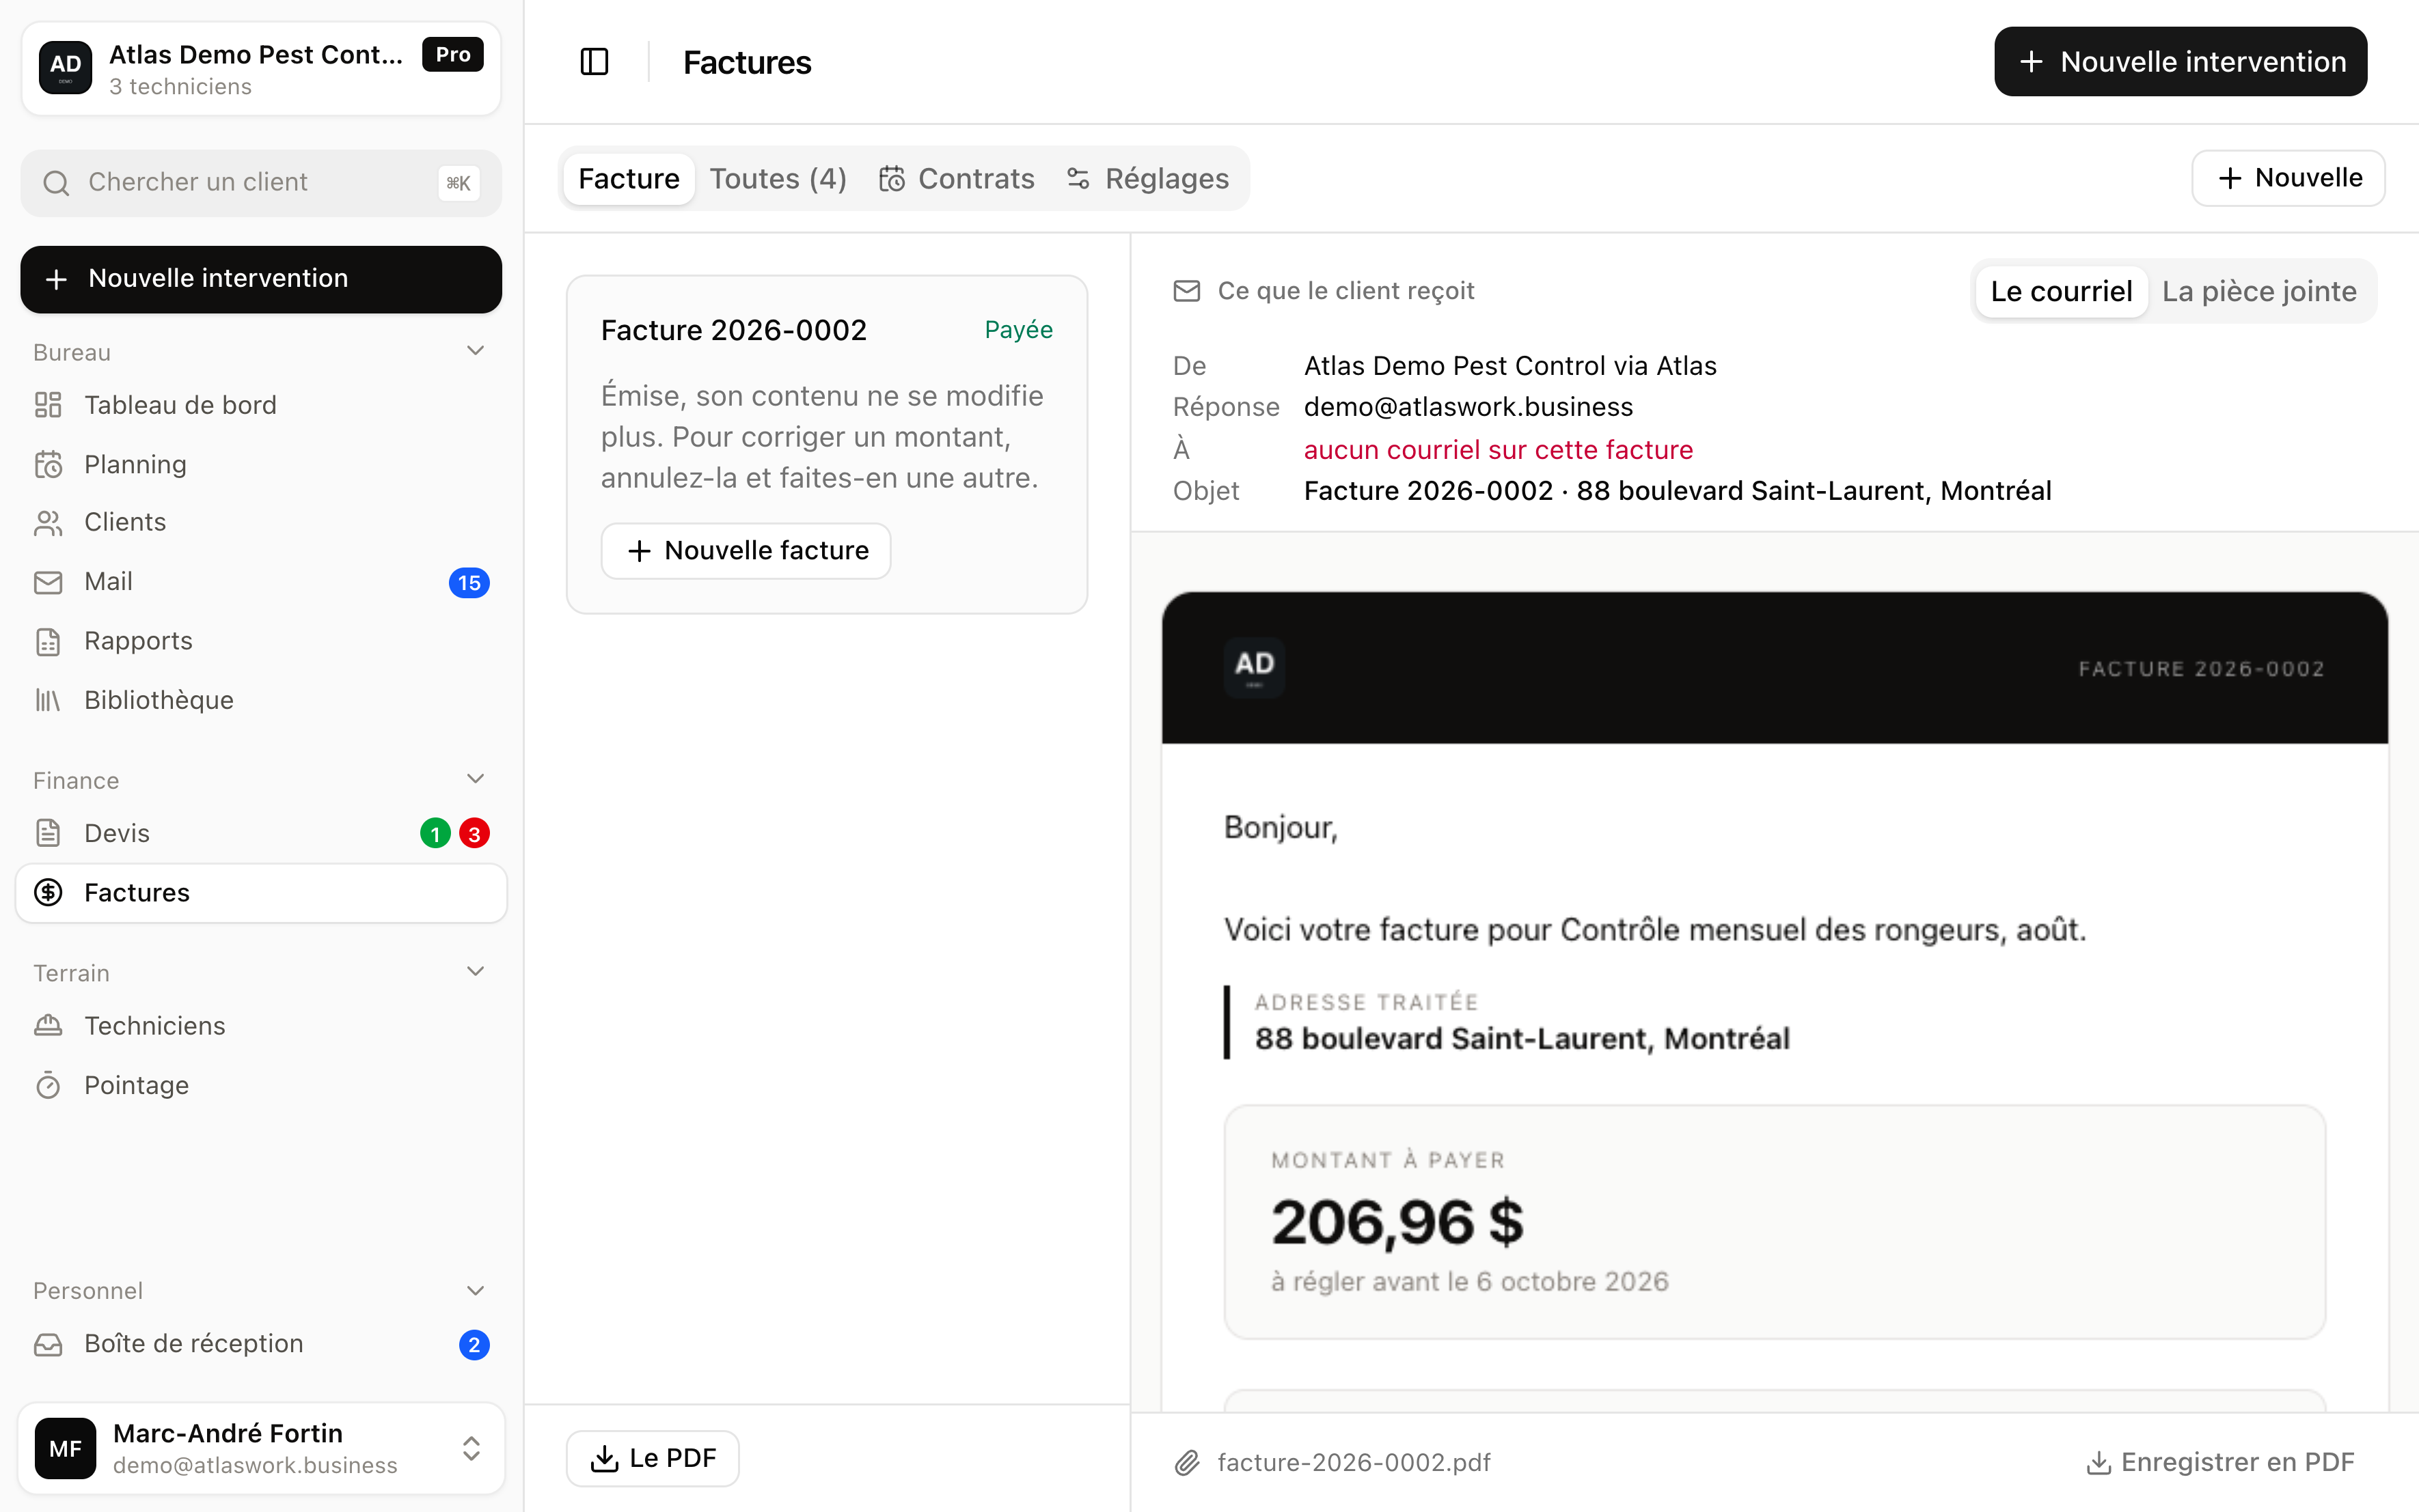Image resolution: width=2419 pixels, height=1512 pixels.
Task: Open Boîte de réception inbox
Action: point(260,1344)
